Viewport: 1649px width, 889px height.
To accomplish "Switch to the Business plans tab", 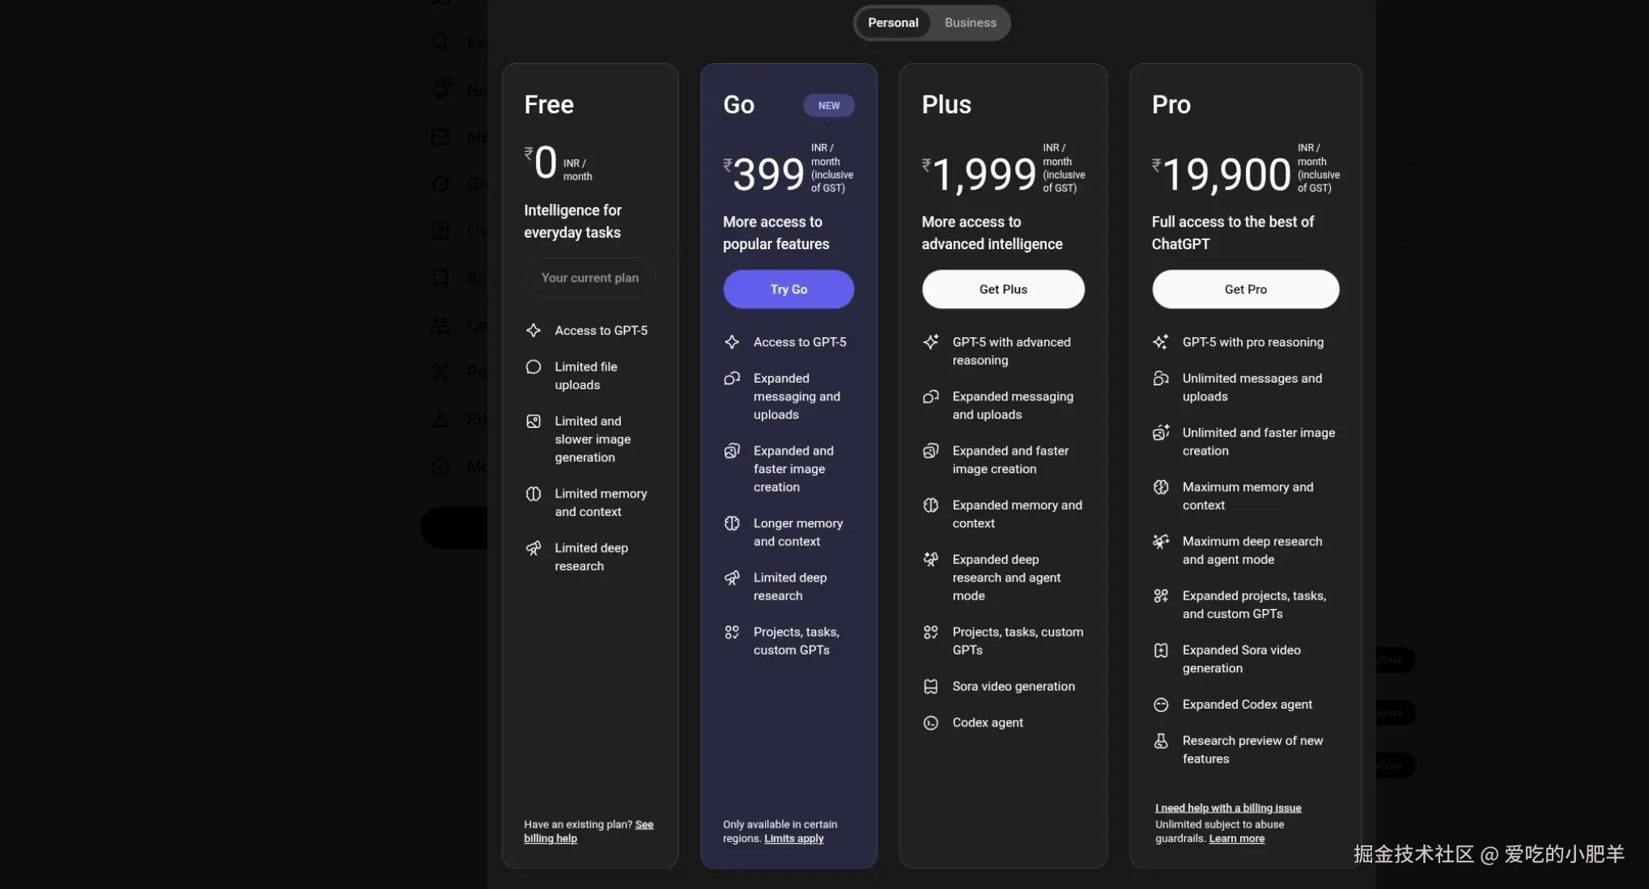I will point(970,23).
